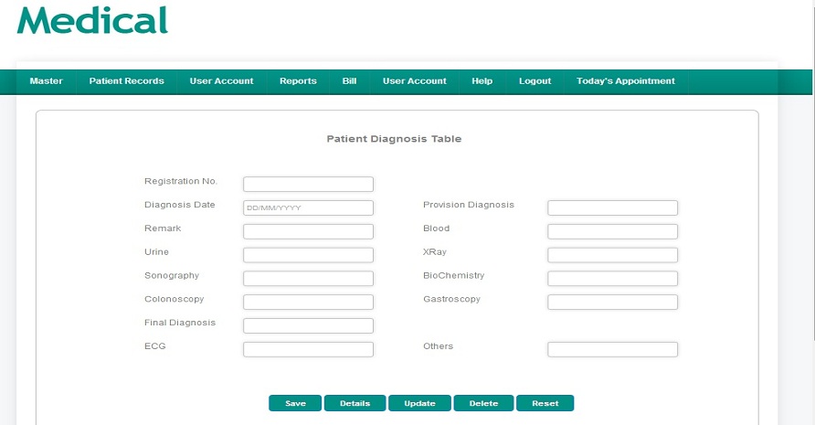Click the Save button
The height and width of the screenshot is (425, 815).
pos(295,403)
